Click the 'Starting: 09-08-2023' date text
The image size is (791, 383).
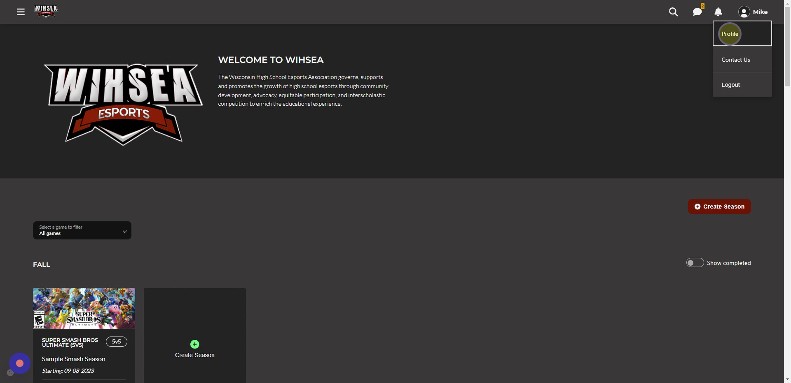click(68, 371)
